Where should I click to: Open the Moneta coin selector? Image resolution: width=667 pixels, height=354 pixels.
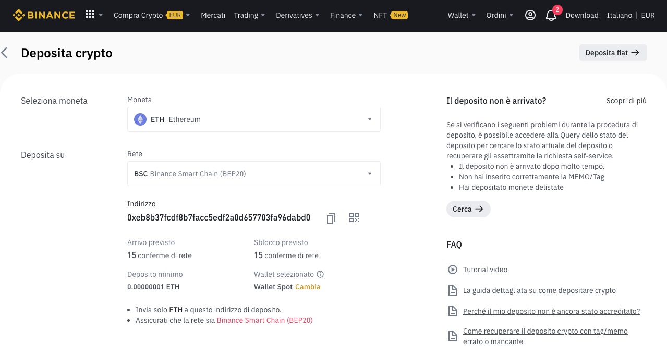pyautogui.click(x=254, y=119)
